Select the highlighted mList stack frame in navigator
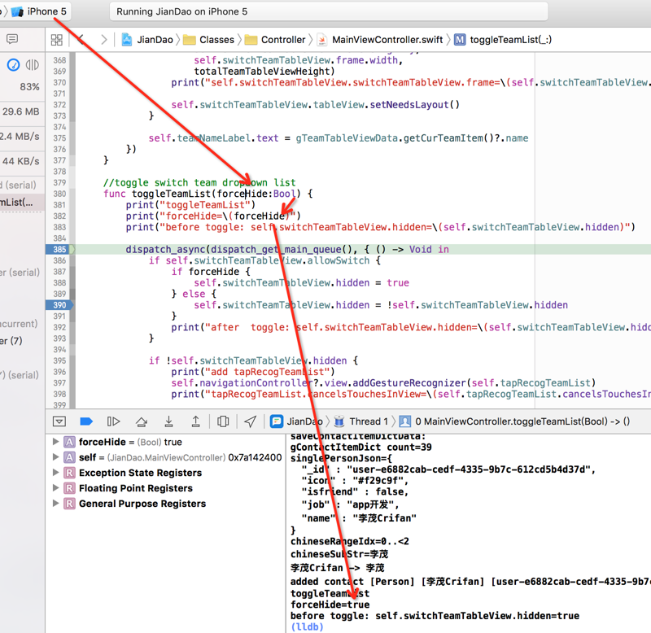The image size is (651, 633). pos(23,203)
